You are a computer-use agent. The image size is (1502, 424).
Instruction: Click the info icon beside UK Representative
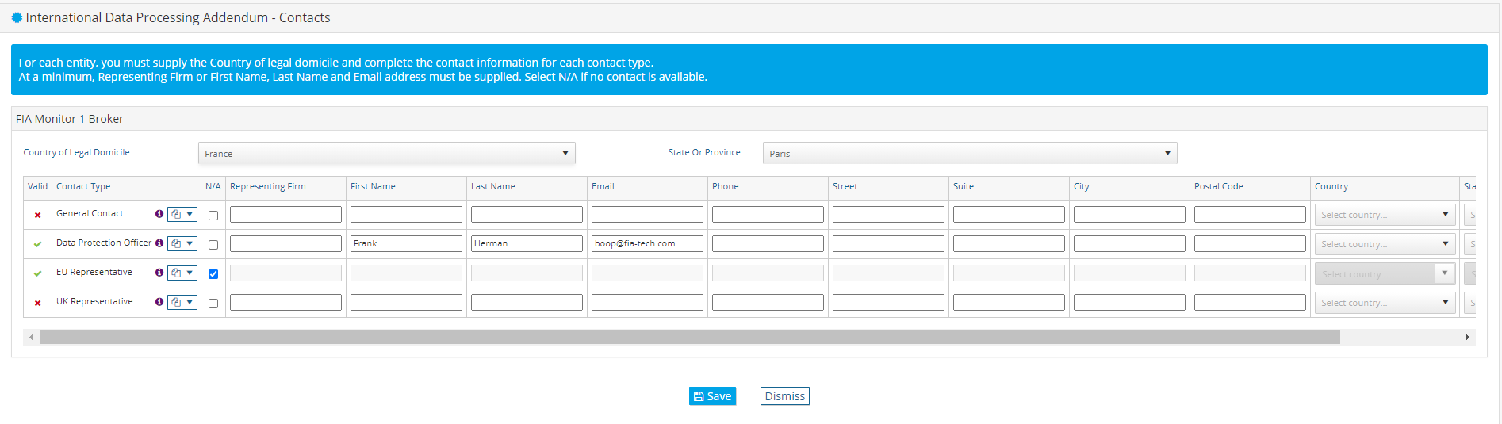tap(159, 302)
